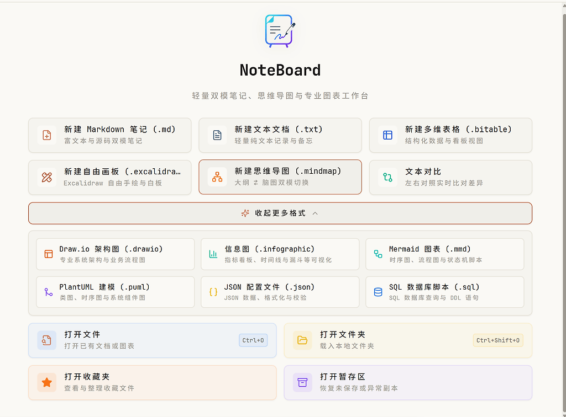
Task: Click the Markdown note file icon
Action: [x=47, y=135]
